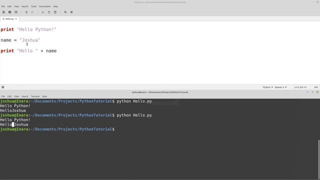Click the Find magnifier toolbar icon
Screen dimensions: 320x180
(x=65, y=12)
